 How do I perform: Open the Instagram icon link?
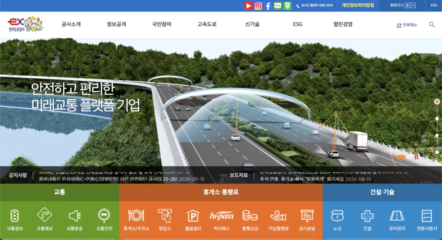point(258,6)
